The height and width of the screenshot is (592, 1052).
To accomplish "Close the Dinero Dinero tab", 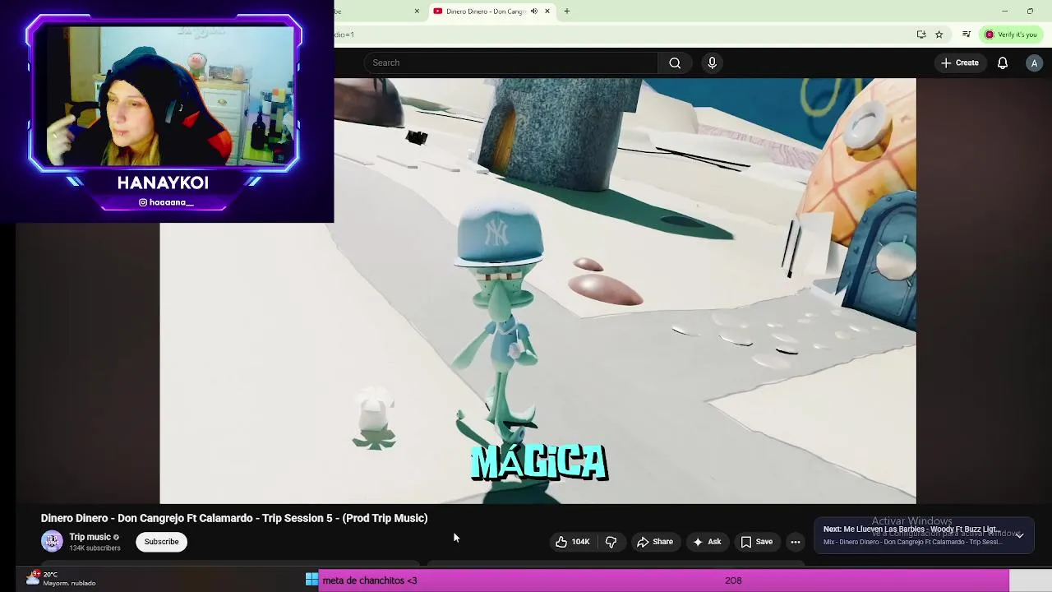I will click(x=547, y=12).
